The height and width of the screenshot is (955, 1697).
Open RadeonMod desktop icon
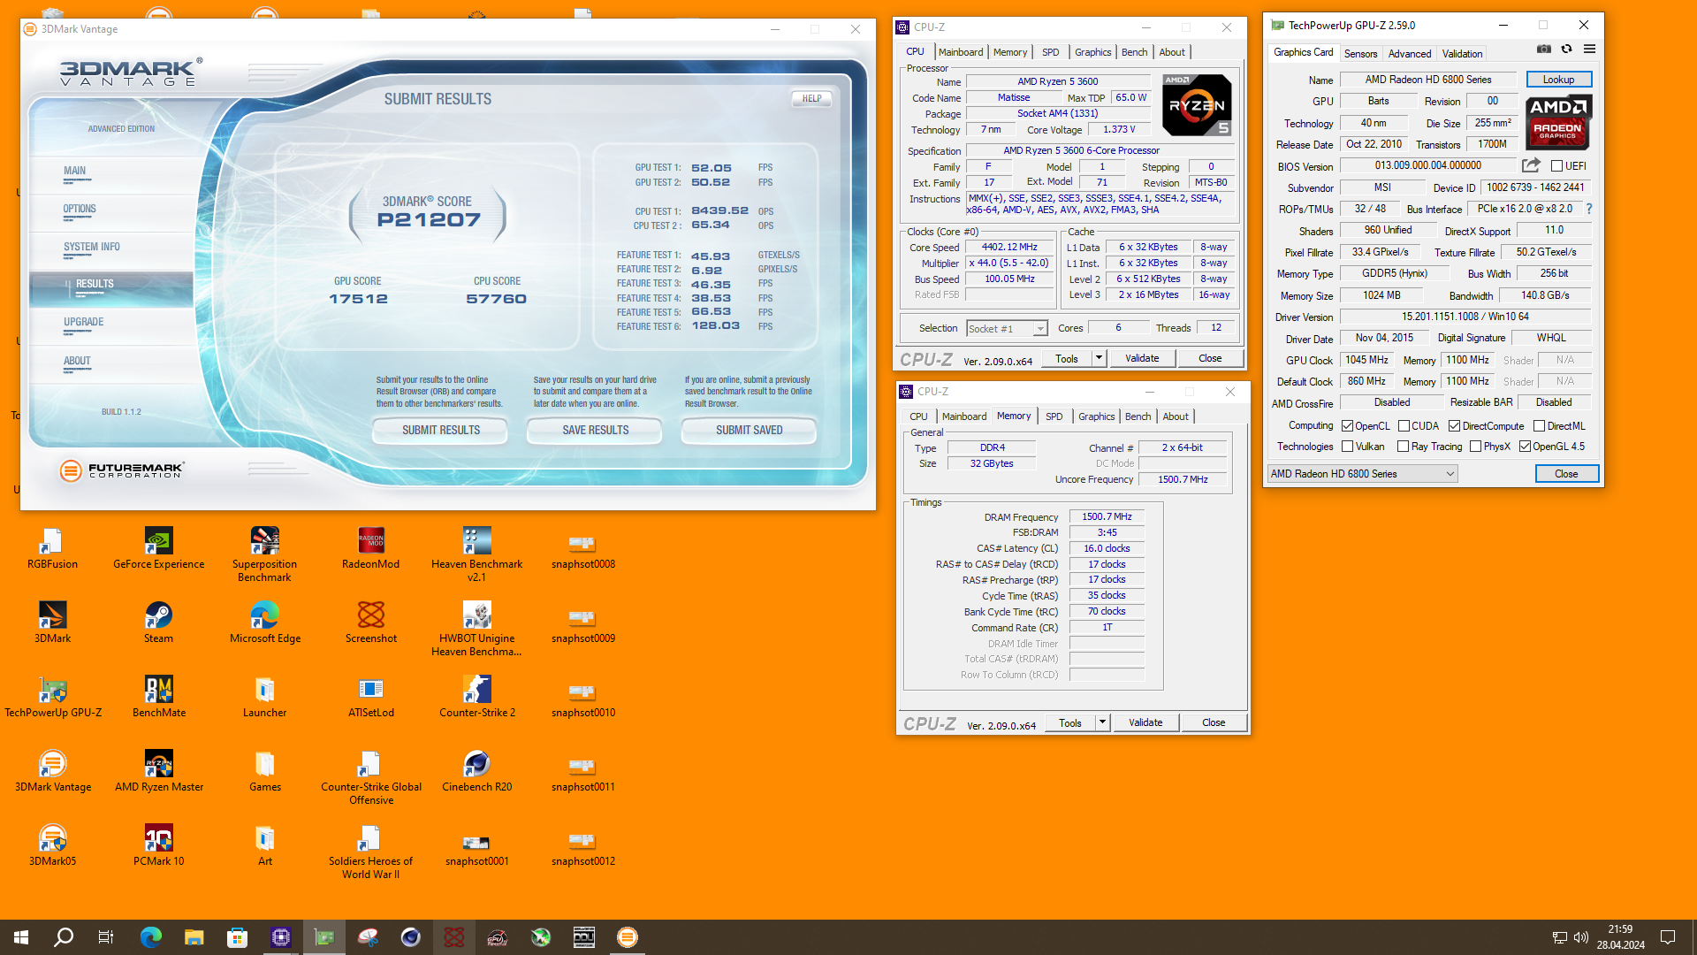coord(371,549)
